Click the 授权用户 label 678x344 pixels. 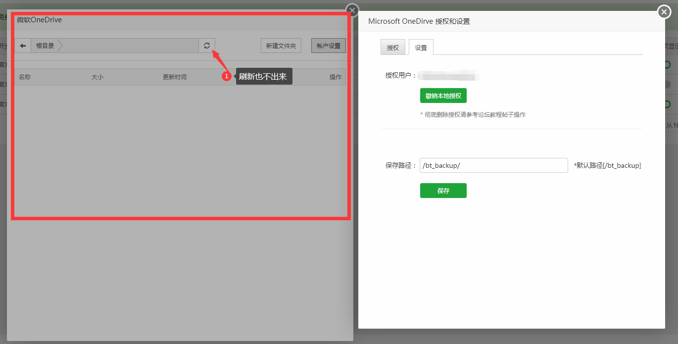click(x=401, y=76)
